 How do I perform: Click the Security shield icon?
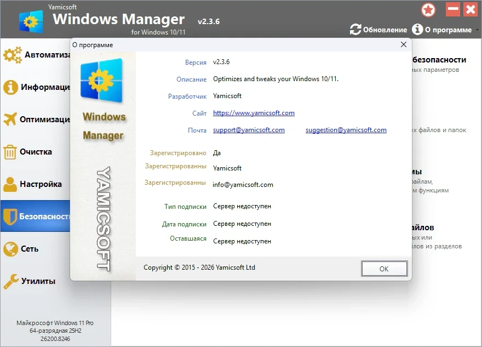(10, 217)
